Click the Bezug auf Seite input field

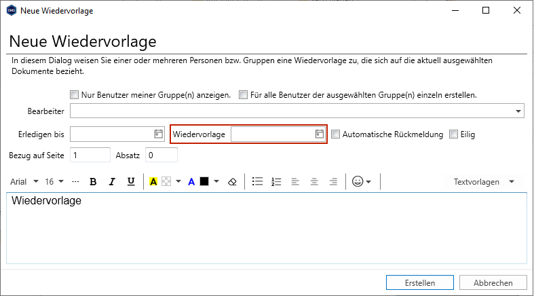point(89,155)
